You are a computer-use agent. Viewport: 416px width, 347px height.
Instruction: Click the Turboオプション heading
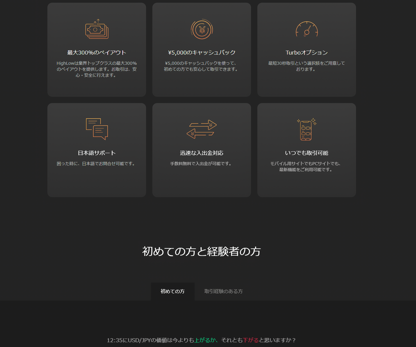307,52
